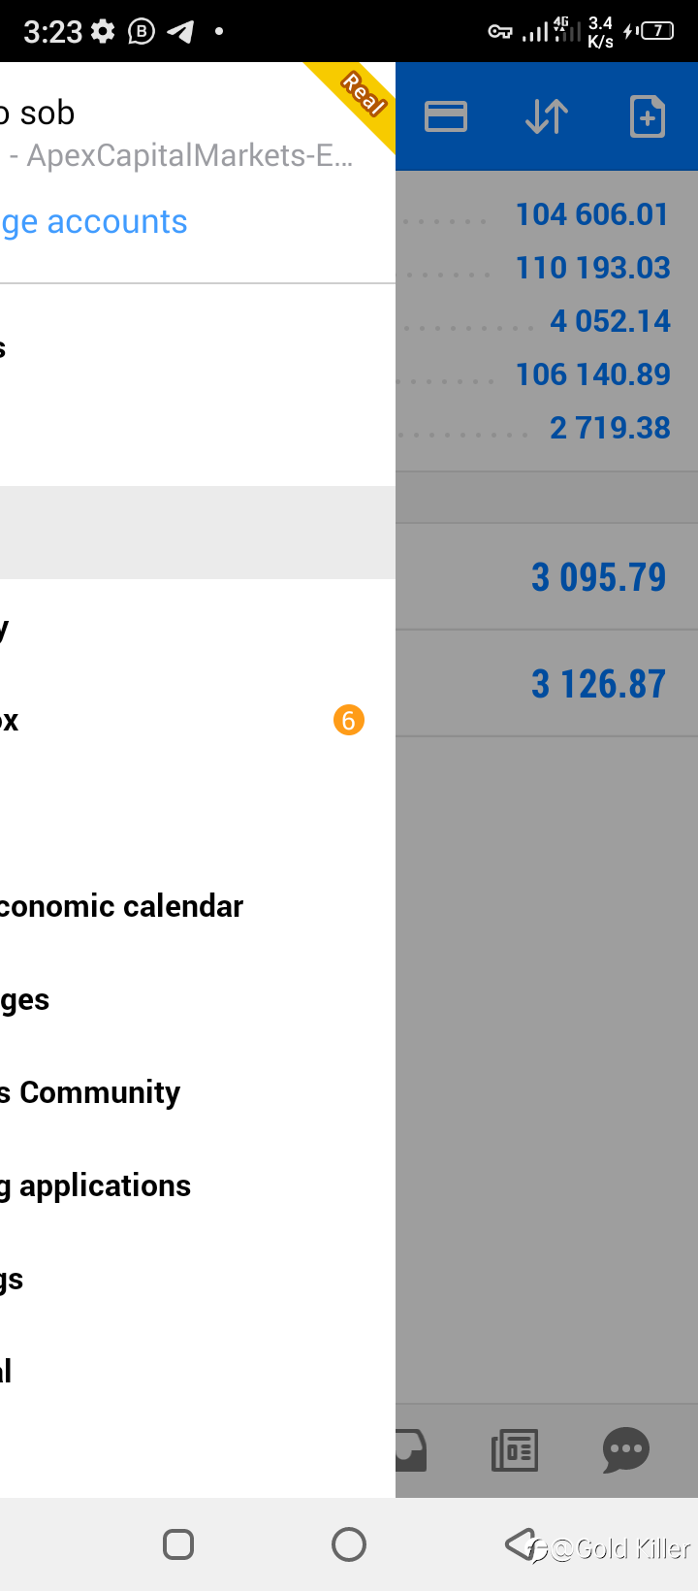Open the chat bubble icon in bottom bar
This screenshot has height=1591, width=698.
tap(626, 1450)
